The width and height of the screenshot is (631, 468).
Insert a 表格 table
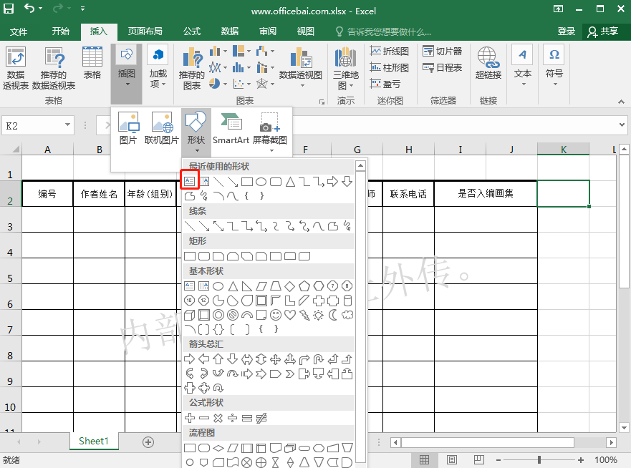92,63
